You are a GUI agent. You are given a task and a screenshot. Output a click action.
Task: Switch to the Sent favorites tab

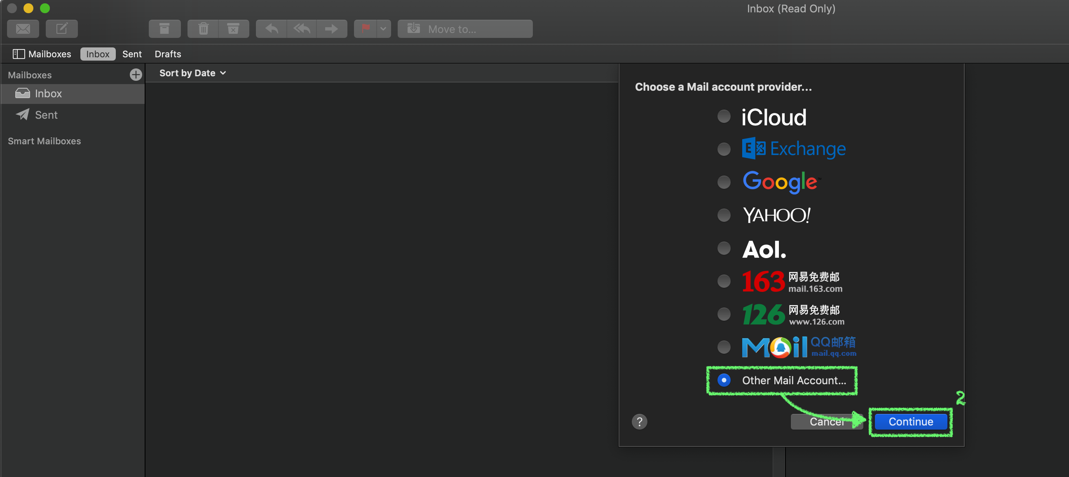click(132, 54)
